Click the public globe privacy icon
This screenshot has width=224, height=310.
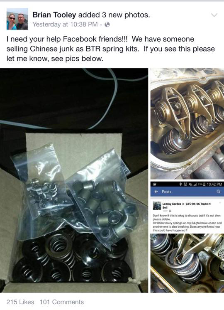coord(107,25)
